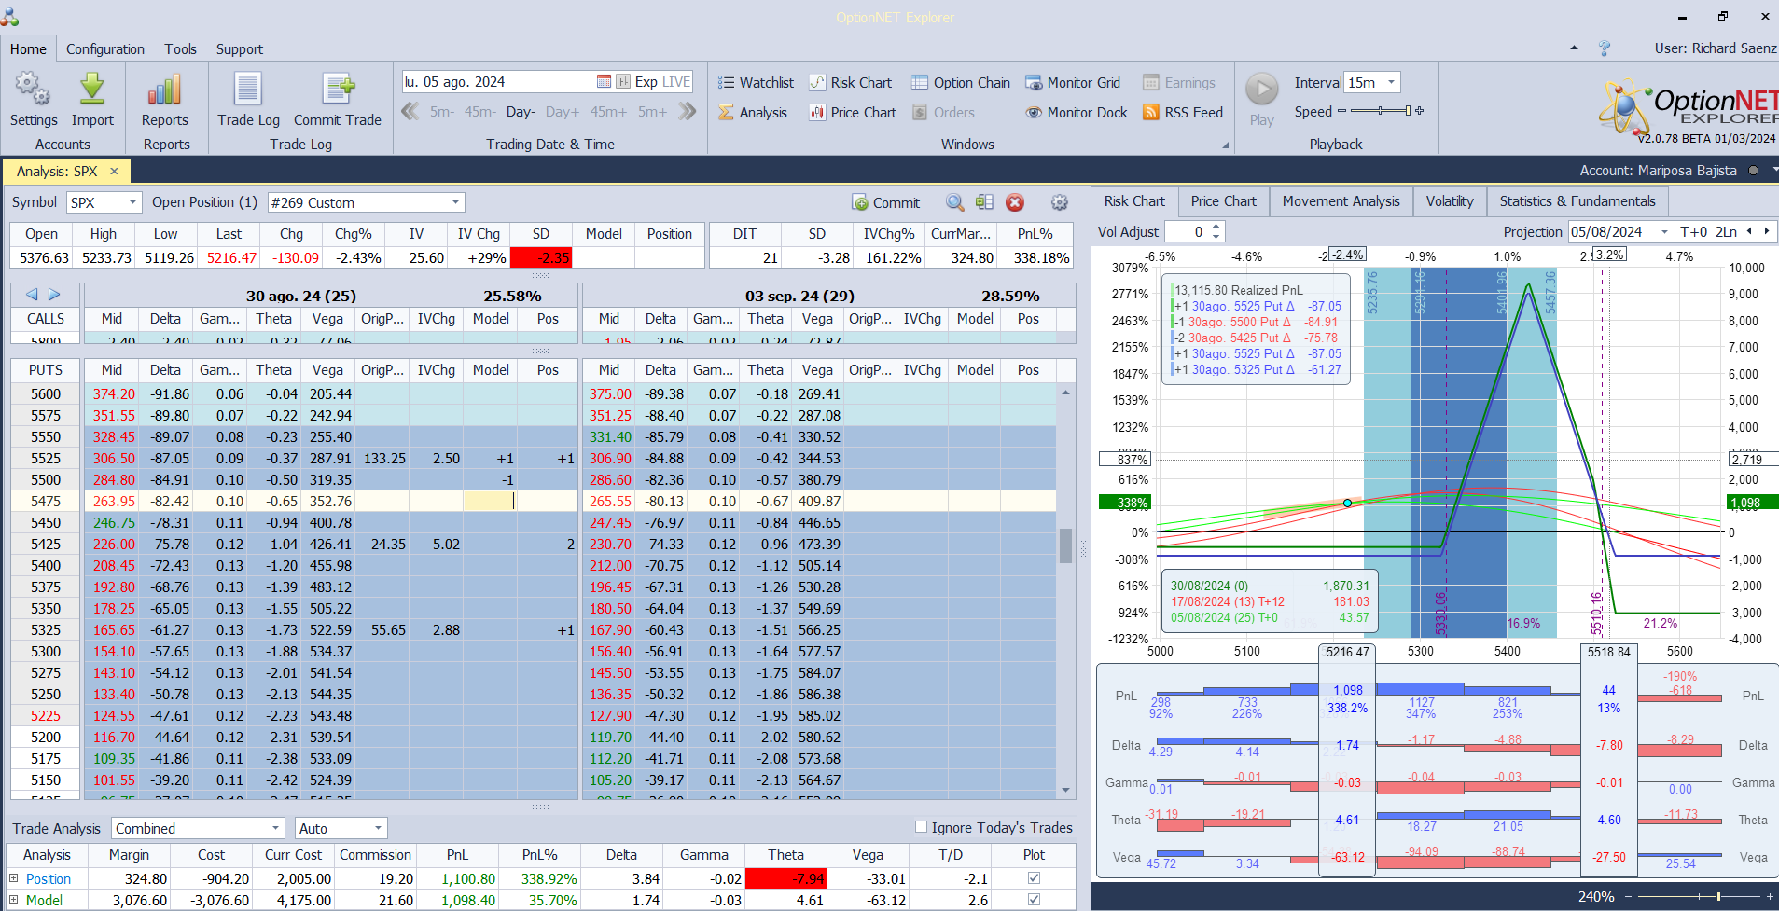Uncheck the Plot checkbox for Position row
1779x911 pixels.
tap(1034, 878)
